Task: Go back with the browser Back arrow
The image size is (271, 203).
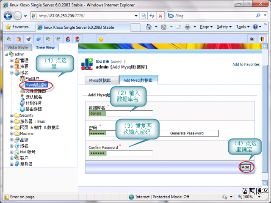Action: point(8,16)
